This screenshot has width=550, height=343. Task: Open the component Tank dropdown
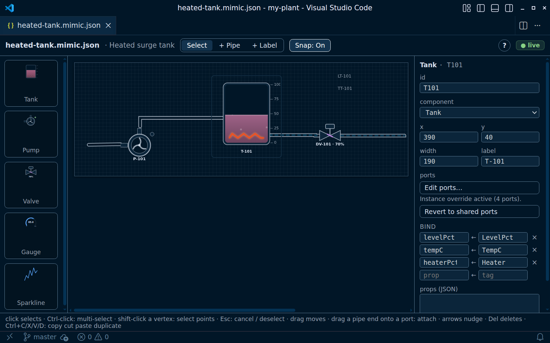tap(479, 113)
